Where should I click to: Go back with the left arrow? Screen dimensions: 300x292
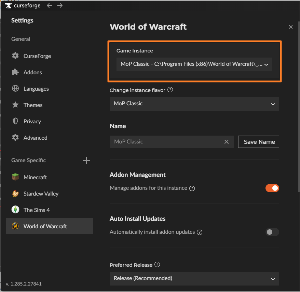[x=50, y=5]
